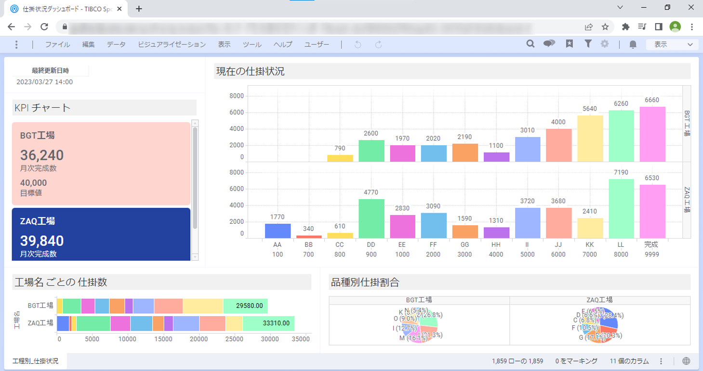The width and height of the screenshot is (703, 371).
Task: Open the bookmarks star icon in toolbar
Action: [570, 44]
